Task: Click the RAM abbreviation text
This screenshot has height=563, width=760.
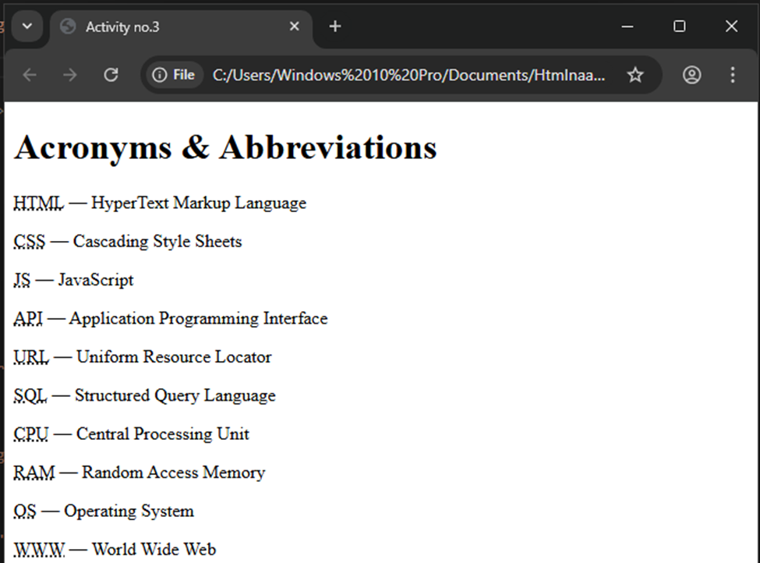Action: click(34, 473)
